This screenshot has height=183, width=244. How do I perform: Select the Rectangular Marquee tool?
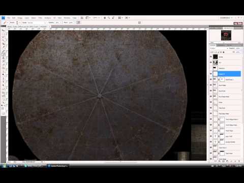click(x=4, y=34)
